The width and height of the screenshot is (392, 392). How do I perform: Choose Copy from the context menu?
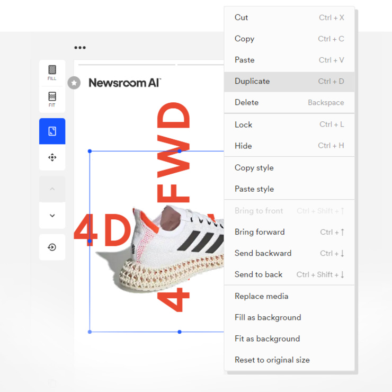click(289, 39)
